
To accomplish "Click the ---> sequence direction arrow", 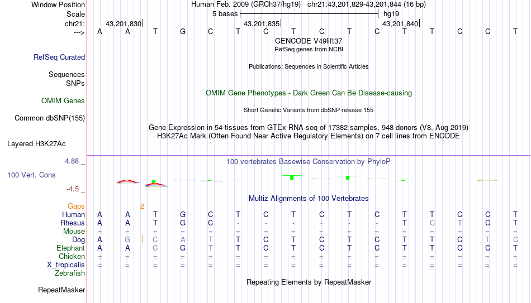I will click(x=79, y=32).
